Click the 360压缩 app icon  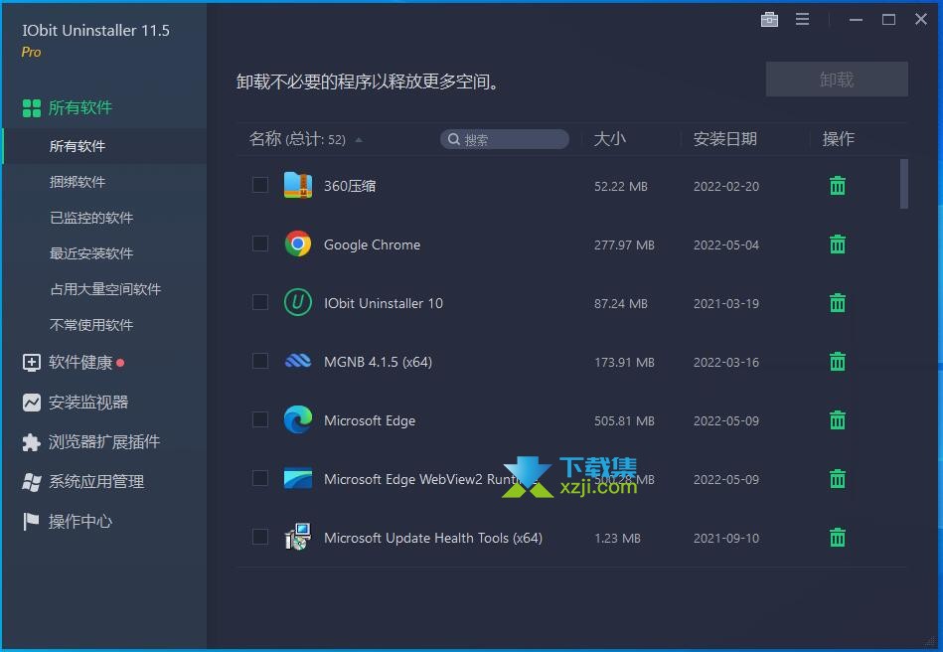(x=298, y=185)
